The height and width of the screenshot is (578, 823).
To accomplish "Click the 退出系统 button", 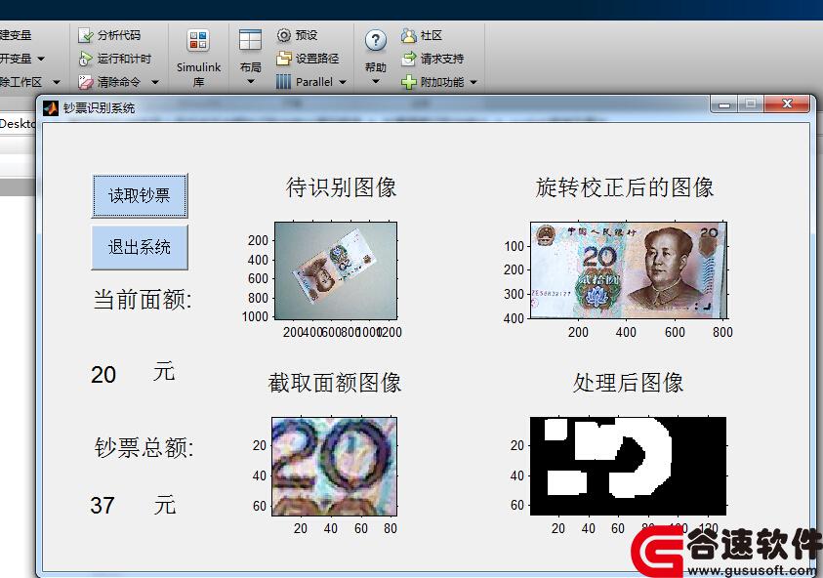I will (x=139, y=247).
